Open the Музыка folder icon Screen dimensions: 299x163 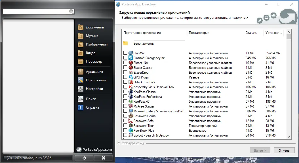tap(81, 36)
